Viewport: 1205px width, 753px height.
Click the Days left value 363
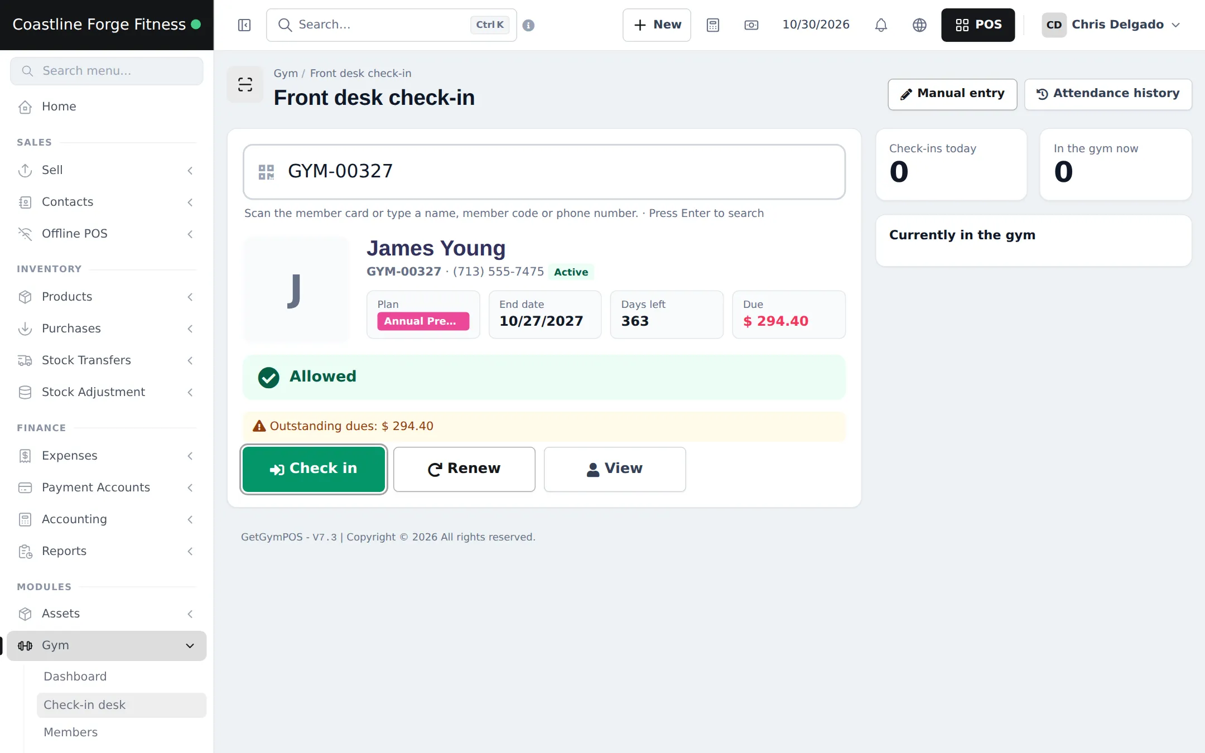[x=635, y=321]
